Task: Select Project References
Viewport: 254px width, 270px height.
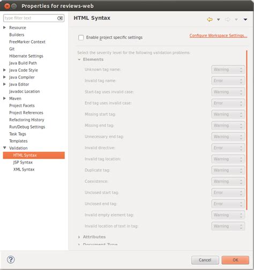Action: [26, 112]
